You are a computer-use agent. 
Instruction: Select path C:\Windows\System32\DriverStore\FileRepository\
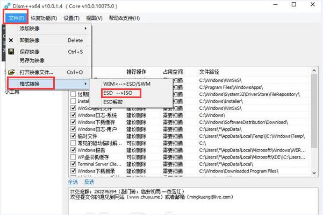249,94
